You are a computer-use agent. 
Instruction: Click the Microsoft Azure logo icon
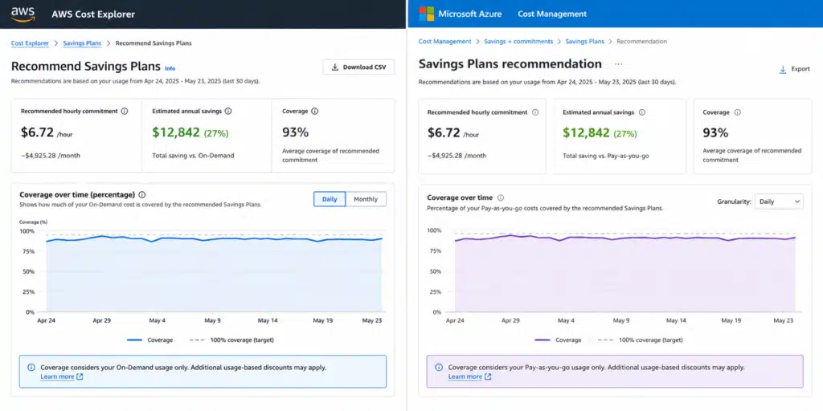point(426,14)
